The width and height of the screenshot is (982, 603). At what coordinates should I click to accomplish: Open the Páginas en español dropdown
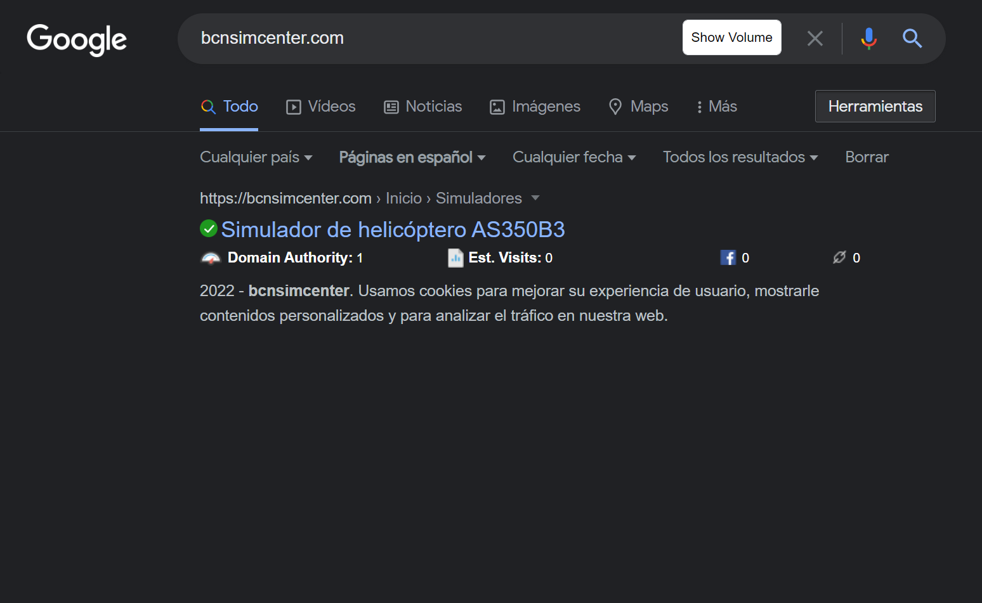pyautogui.click(x=412, y=157)
